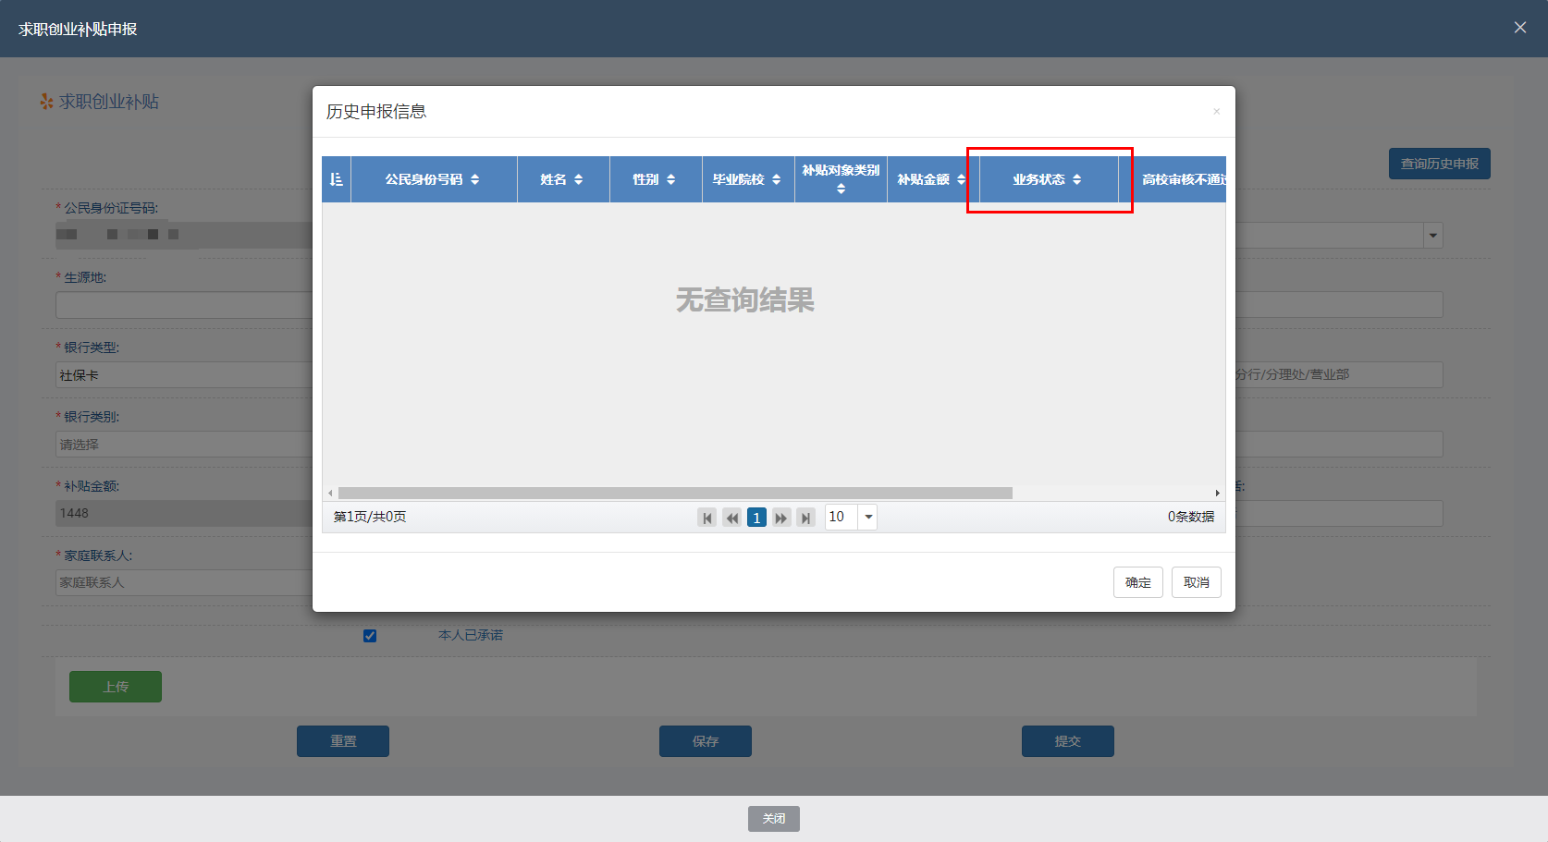Click the 关闭 button at the bottom
Viewport: 1548px width, 842px height.
[773, 819]
